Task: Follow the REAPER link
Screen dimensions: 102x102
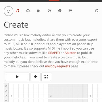Action: (x=54, y=53)
